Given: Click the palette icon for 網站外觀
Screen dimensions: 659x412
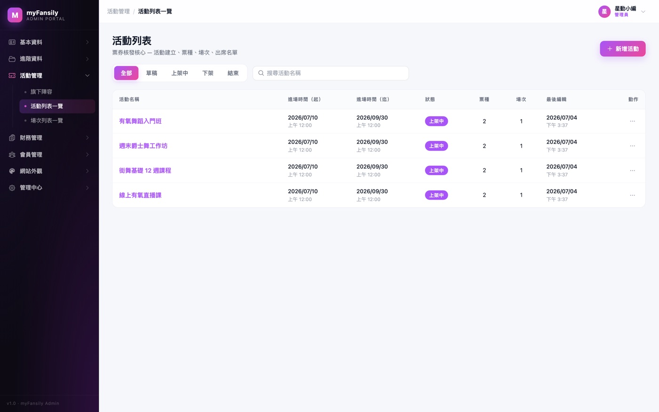Looking at the screenshot, I should [12, 171].
